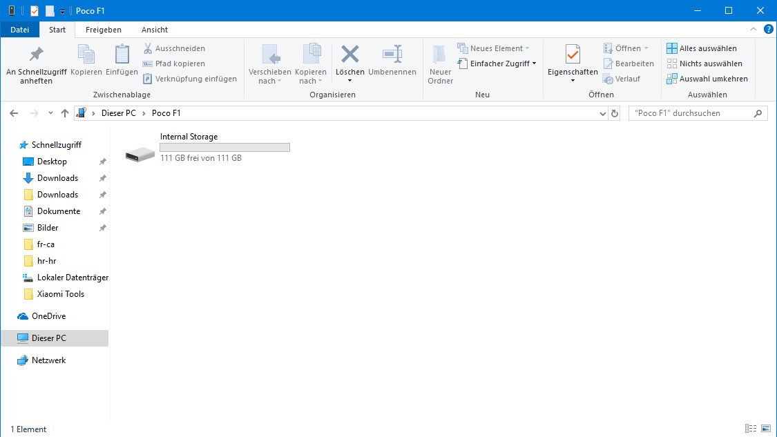Viewport: 777px width, 437px height.
Task: Expand the Löschen dropdown arrow
Action: coord(350,81)
